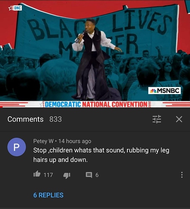
Task: Click the reply count number 6
Action: click(97, 175)
